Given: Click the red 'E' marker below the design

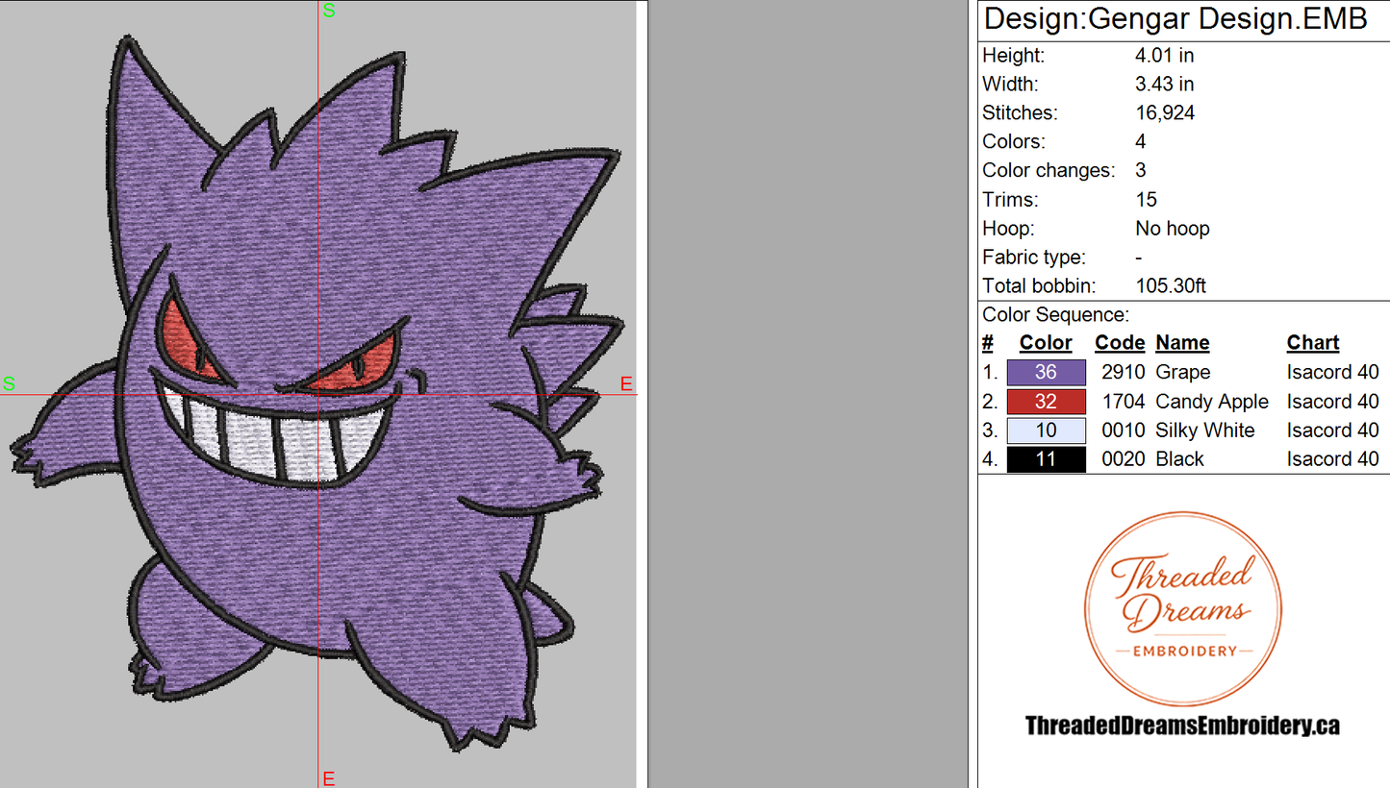Looking at the screenshot, I should pos(328,778).
